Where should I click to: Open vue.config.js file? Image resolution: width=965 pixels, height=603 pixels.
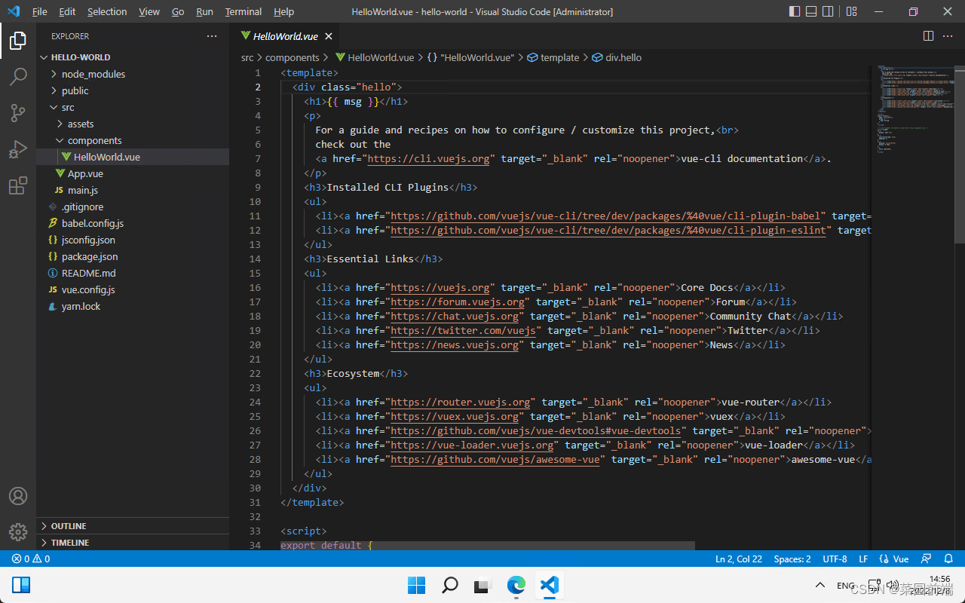pyautogui.click(x=133, y=289)
